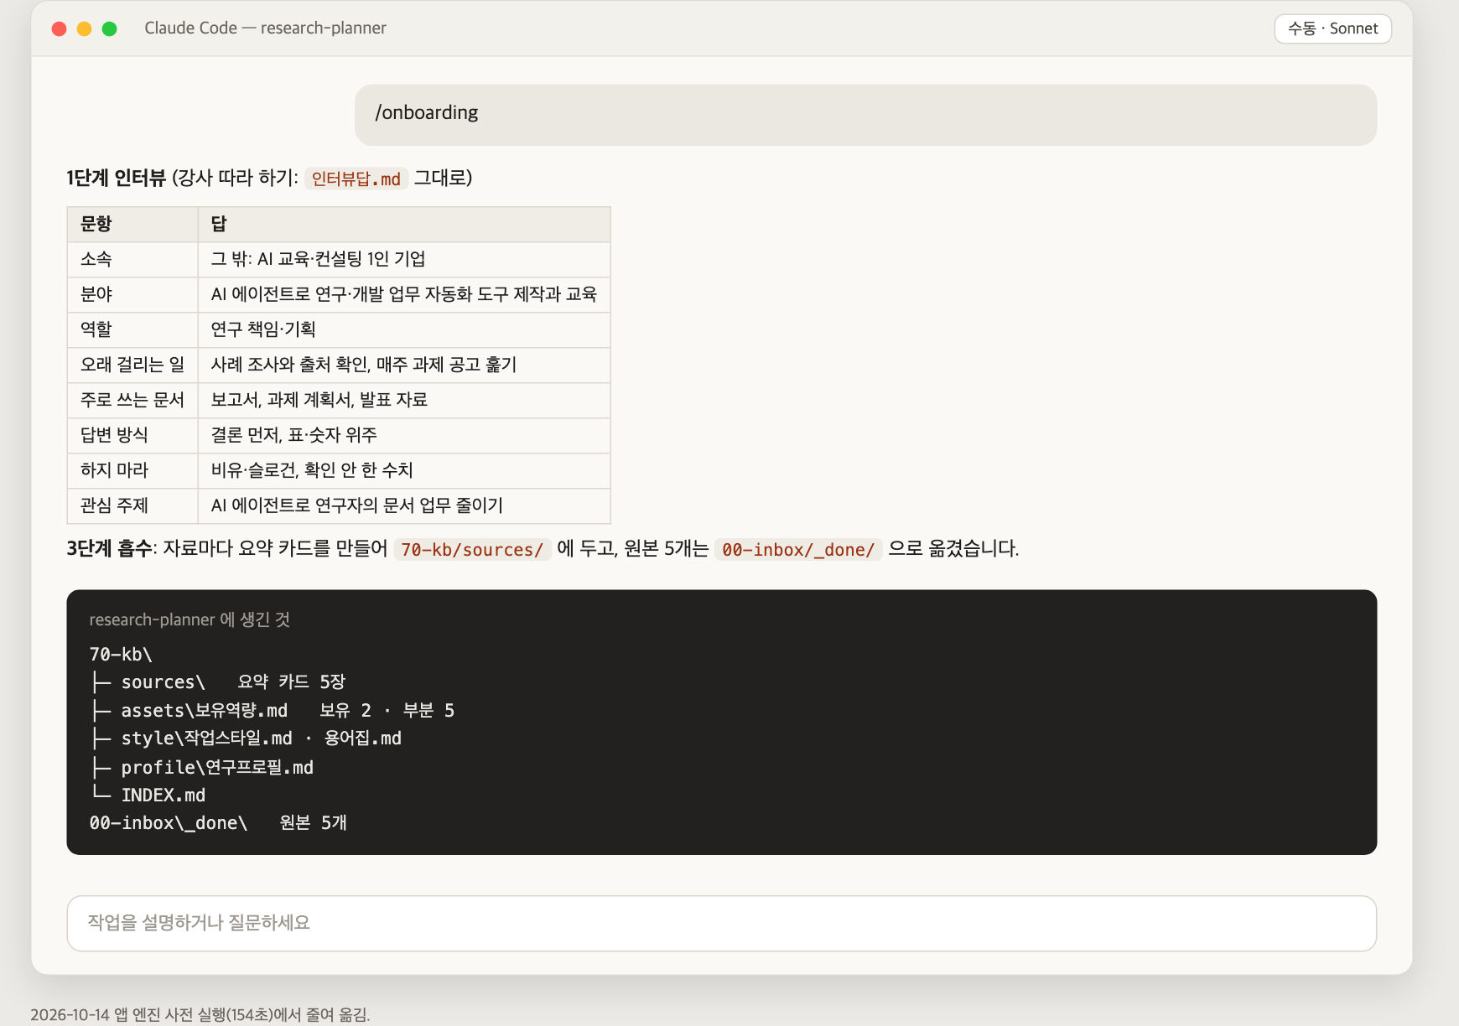Click the 관심 주제 row label
Viewport: 1459px width, 1026px height.
point(132,505)
